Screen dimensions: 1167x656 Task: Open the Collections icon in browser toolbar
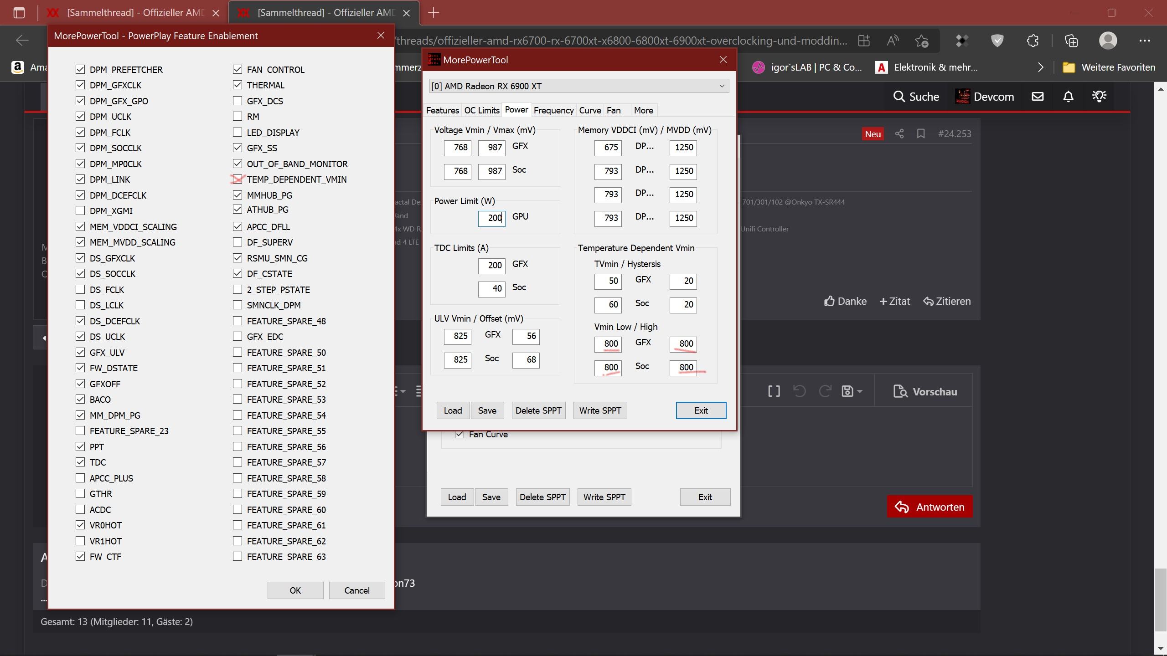pyautogui.click(x=1071, y=41)
